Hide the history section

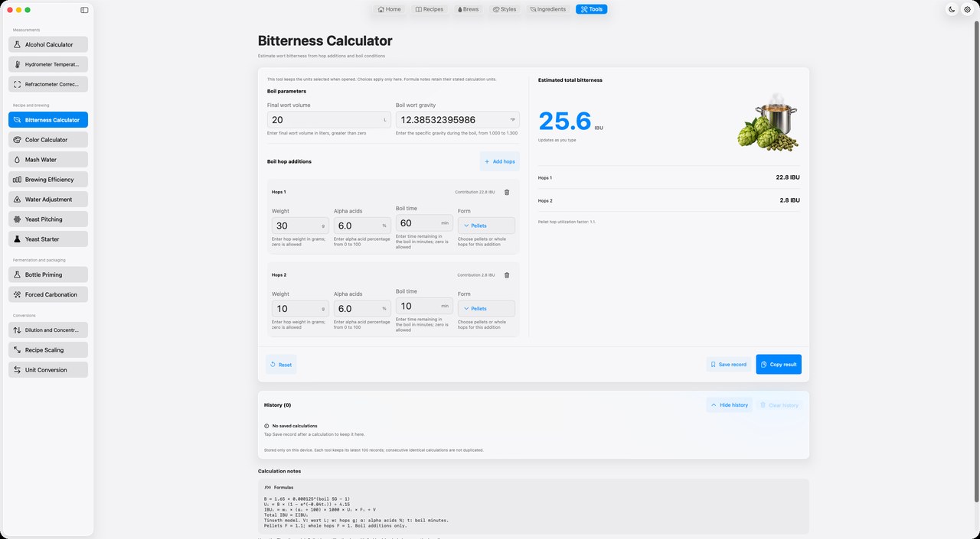729,404
